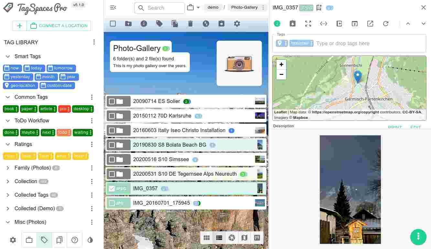Click the red 'pro' tag
This screenshot has height=249, width=431.
point(64,109)
